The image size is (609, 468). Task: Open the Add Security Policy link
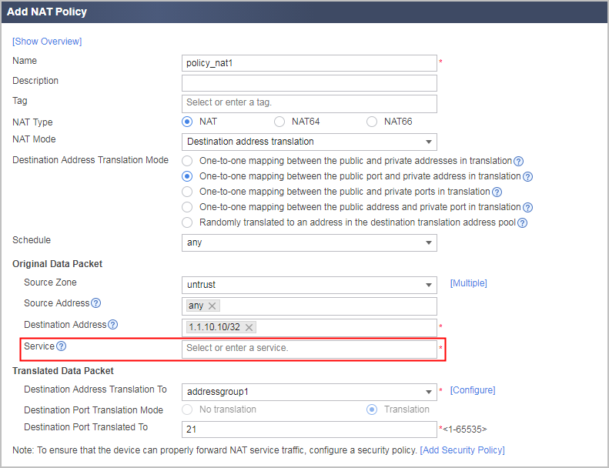462,450
